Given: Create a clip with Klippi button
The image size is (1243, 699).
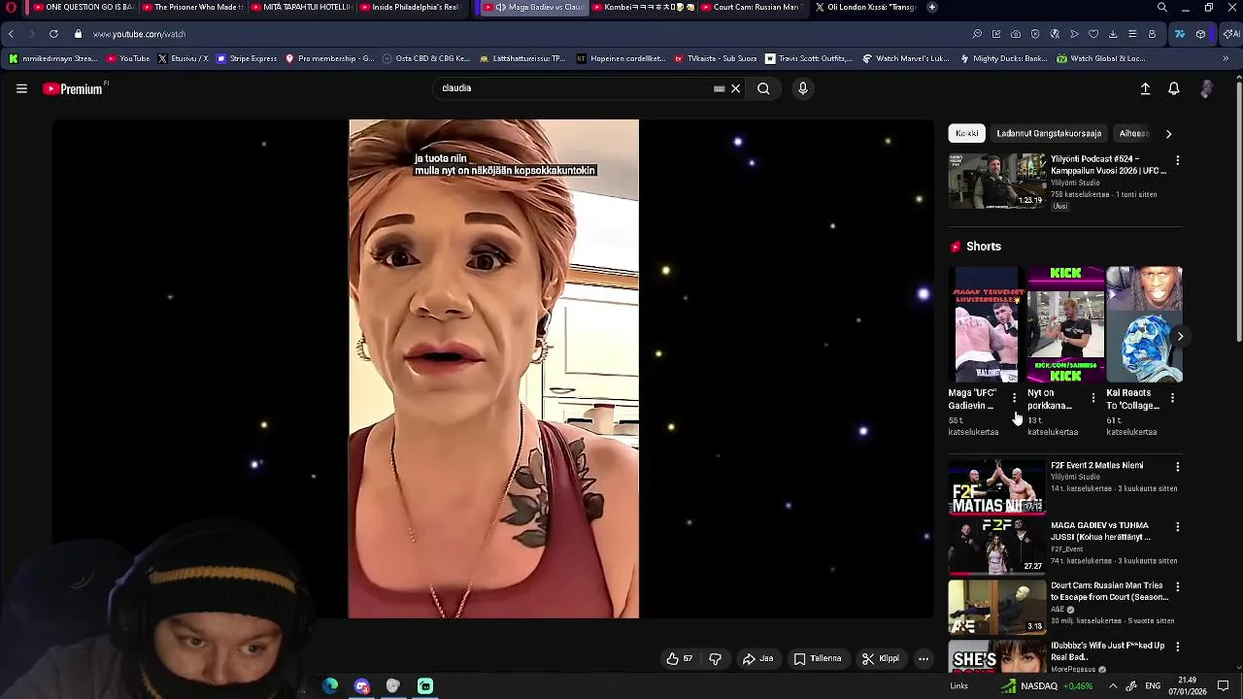Looking at the screenshot, I should coord(881,658).
